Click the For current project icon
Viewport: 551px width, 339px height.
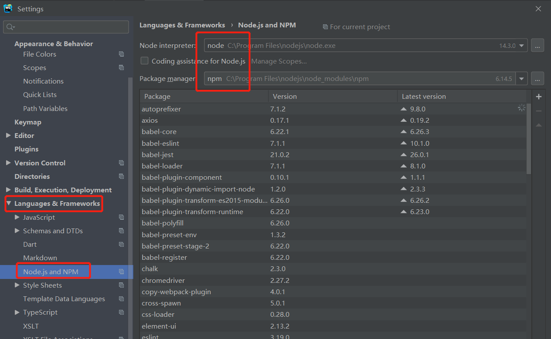click(x=325, y=27)
